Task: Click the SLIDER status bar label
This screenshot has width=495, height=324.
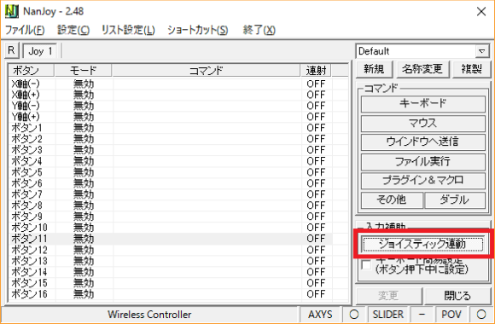Action: pos(388,315)
